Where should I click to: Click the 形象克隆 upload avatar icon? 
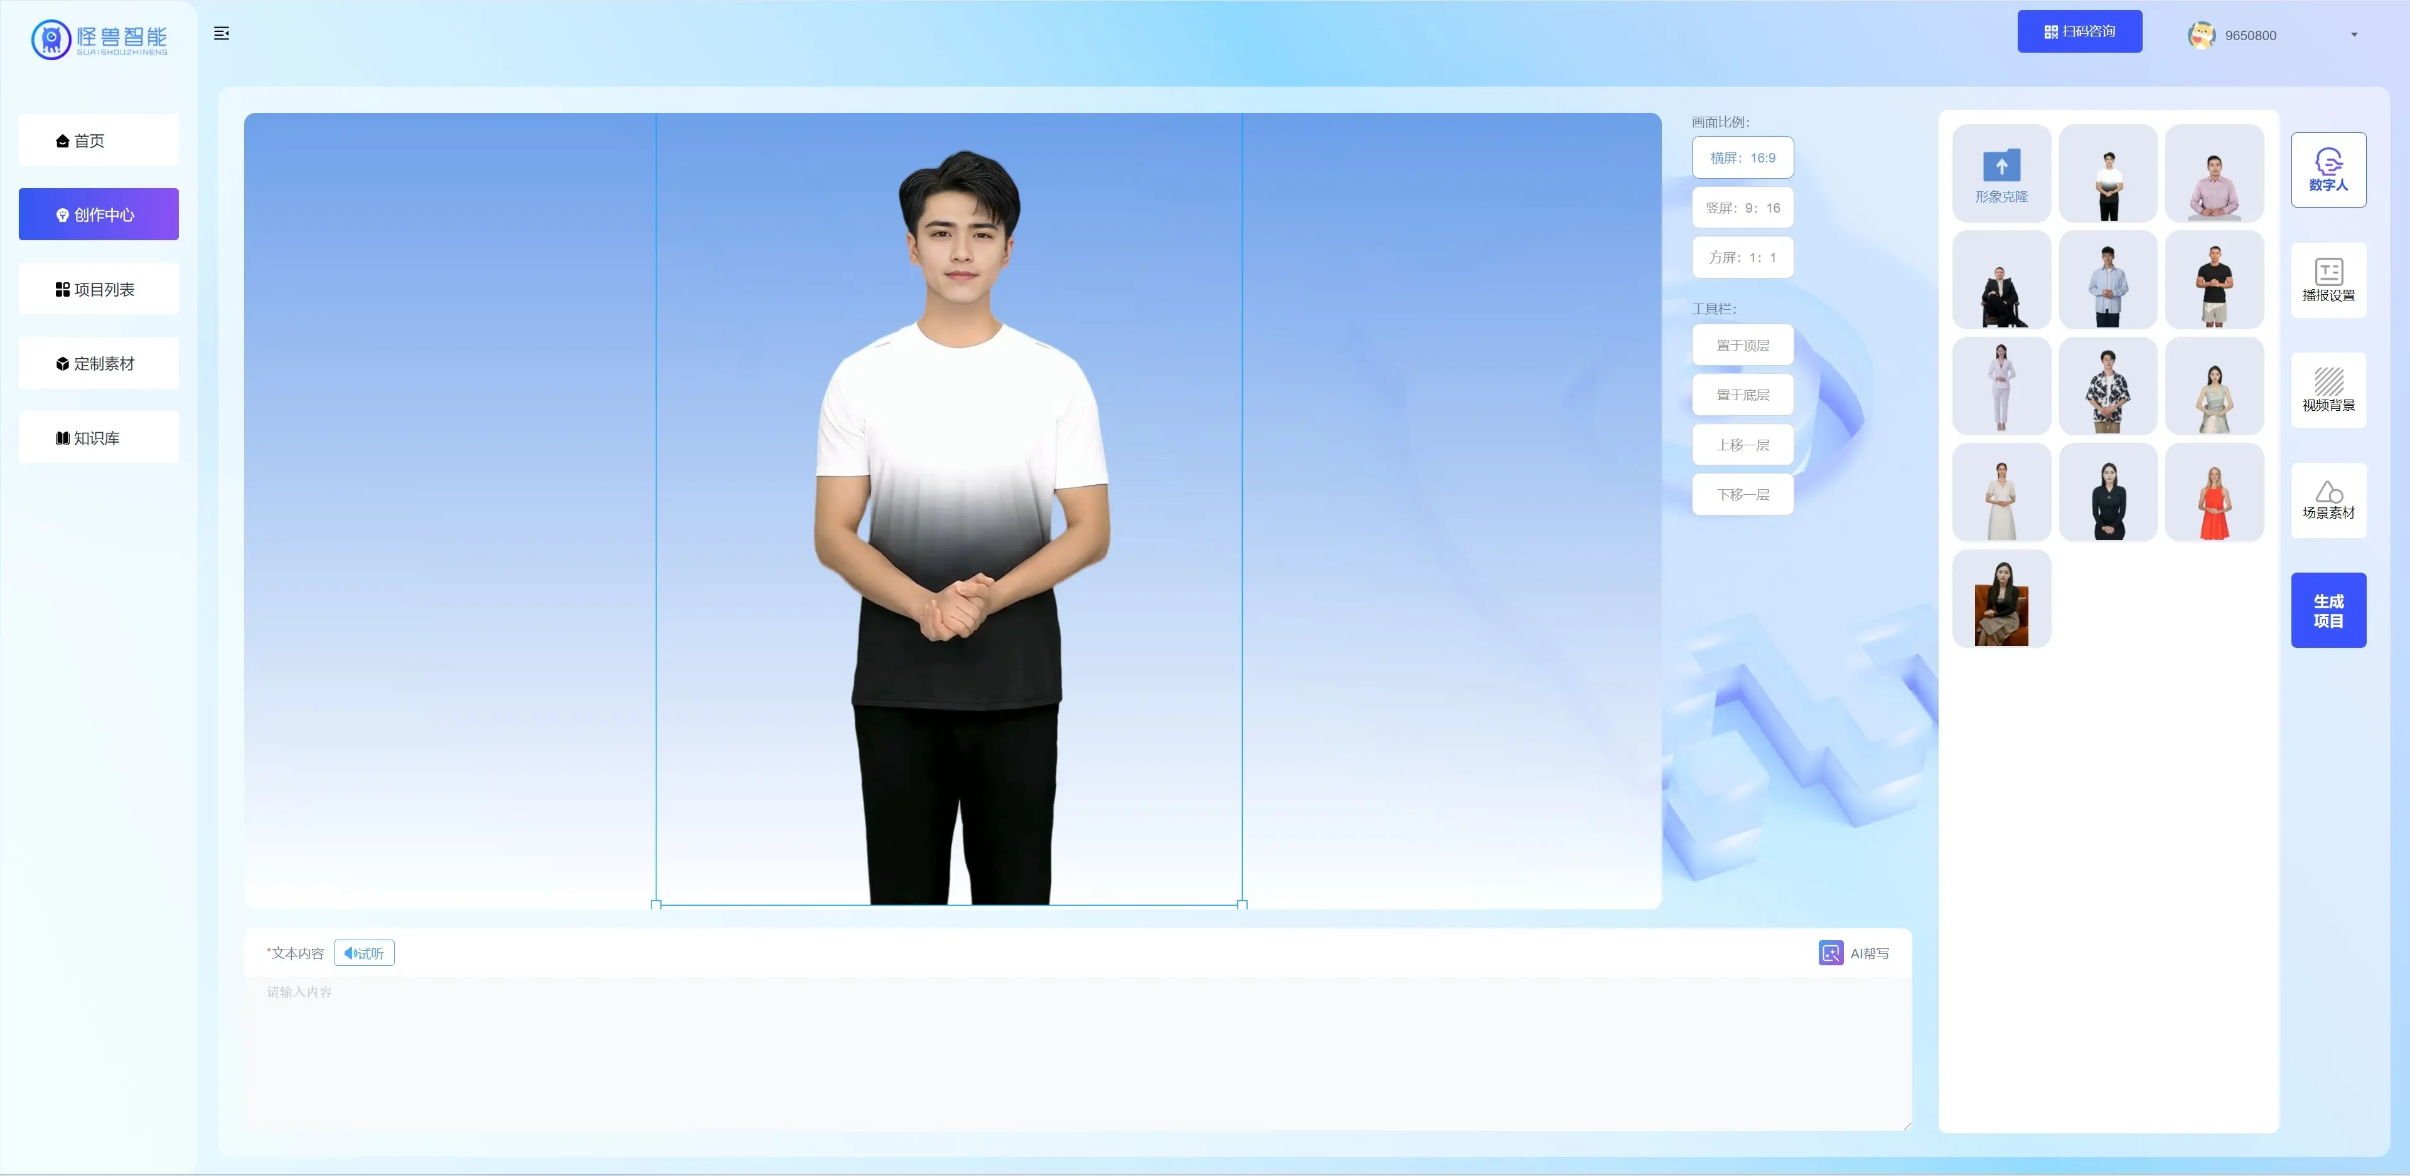(2001, 166)
